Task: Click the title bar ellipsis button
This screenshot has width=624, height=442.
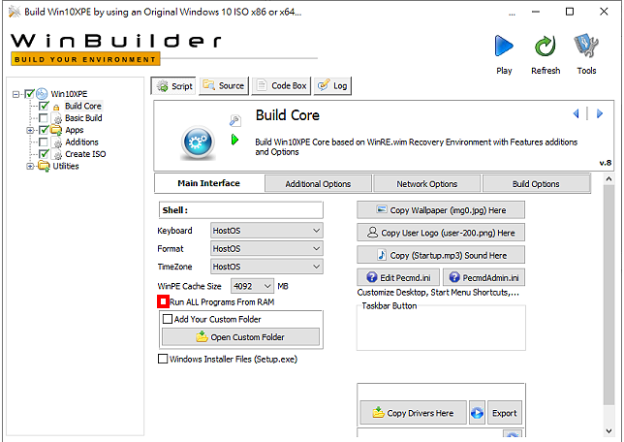Action: (512, 13)
